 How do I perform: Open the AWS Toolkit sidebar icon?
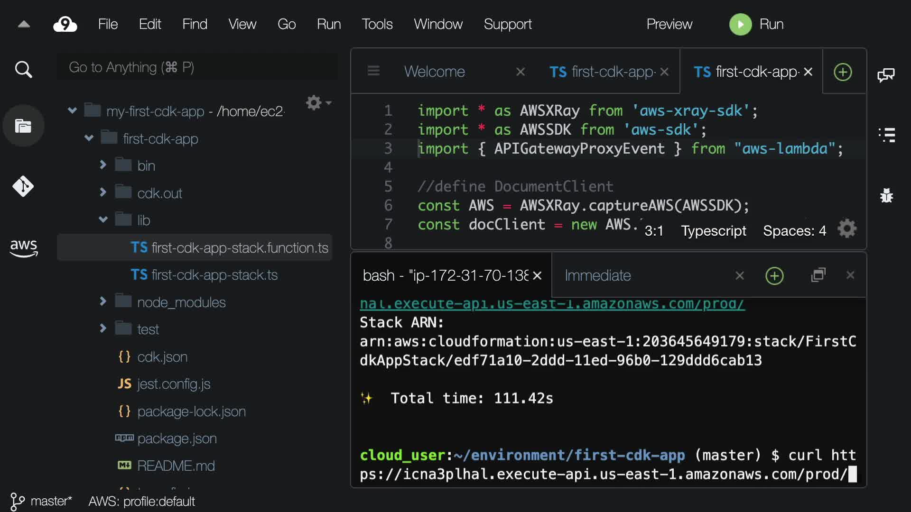23,247
